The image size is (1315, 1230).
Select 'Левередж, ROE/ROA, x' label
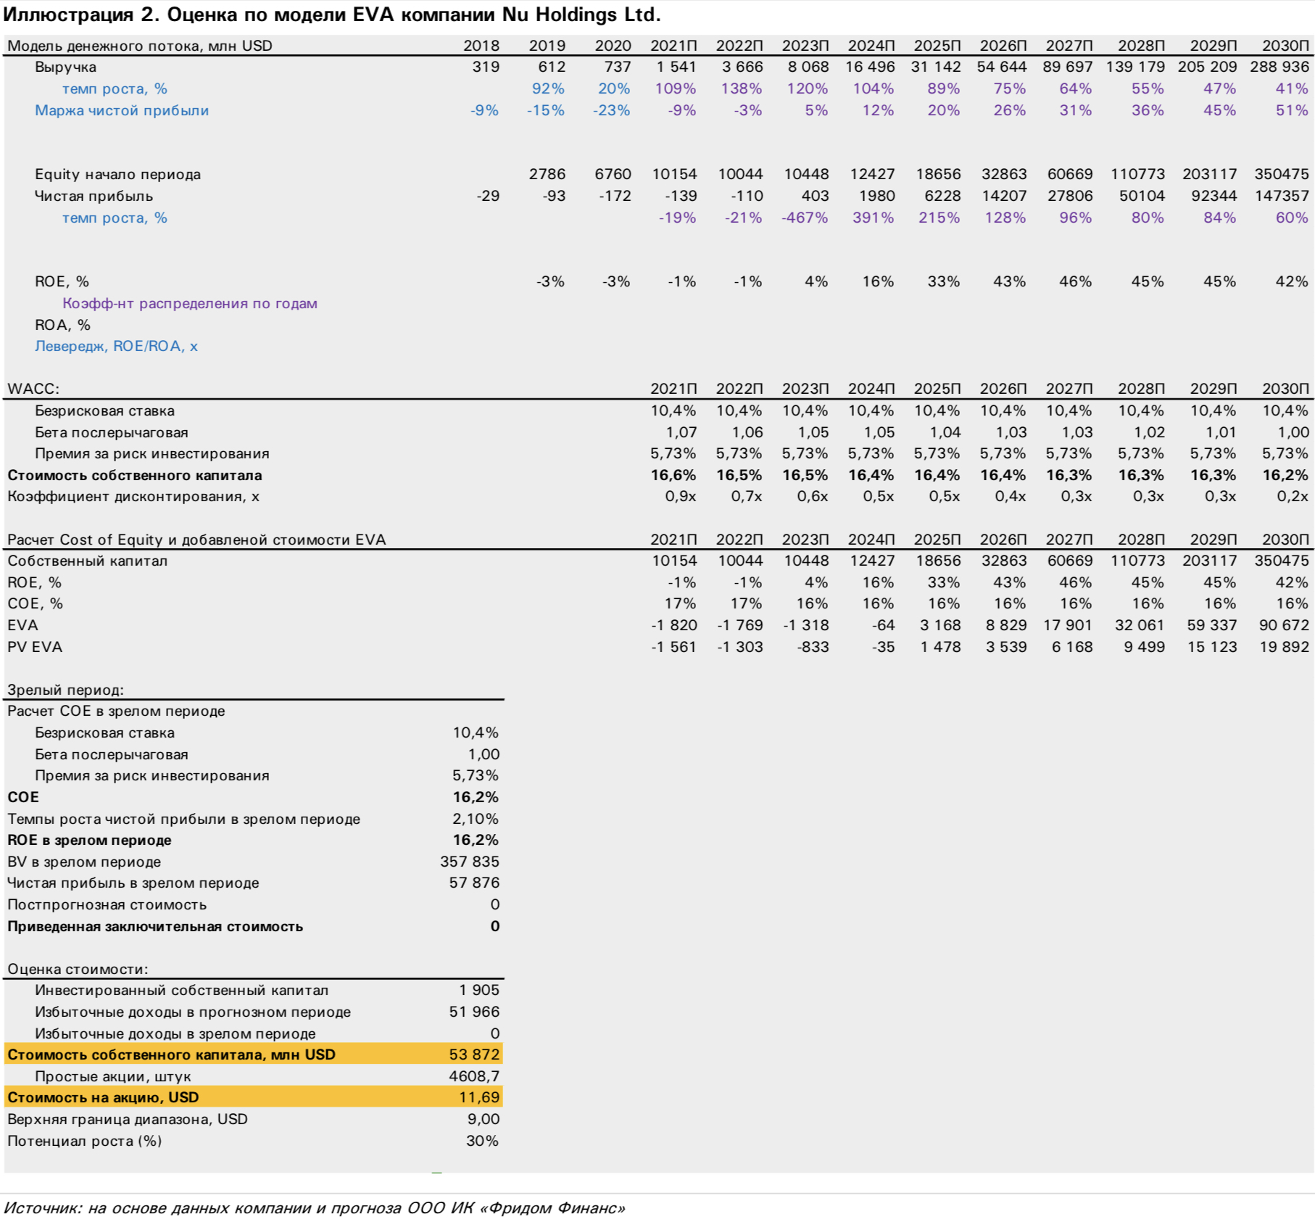[x=116, y=346]
